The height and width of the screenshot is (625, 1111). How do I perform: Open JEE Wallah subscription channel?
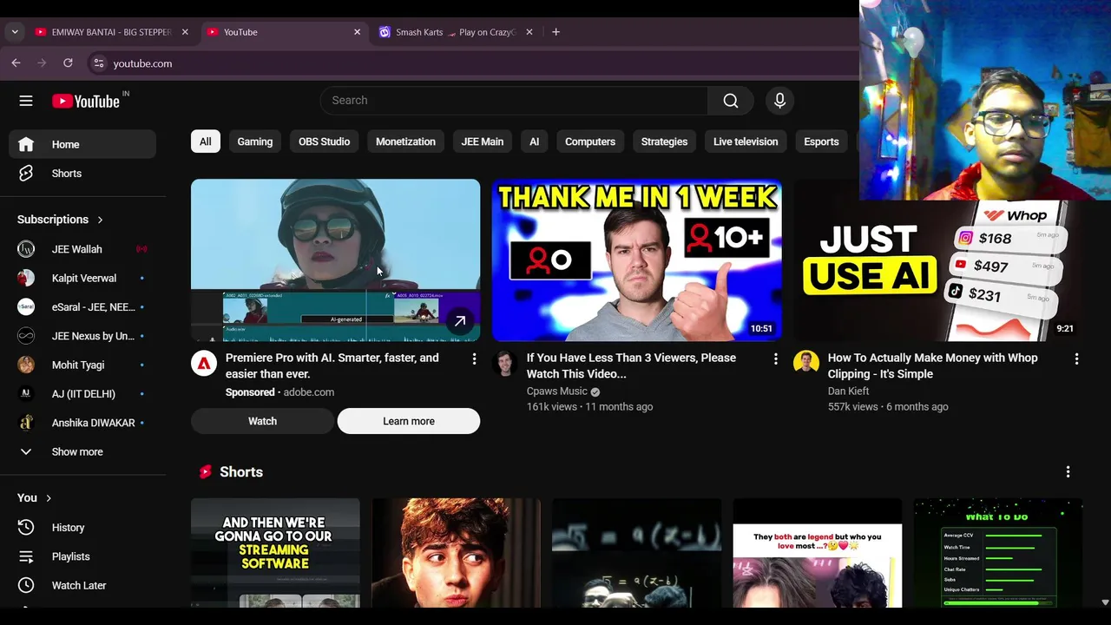tap(82, 249)
